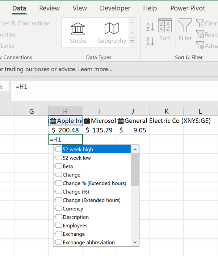Clear the applied filter

[207, 23]
